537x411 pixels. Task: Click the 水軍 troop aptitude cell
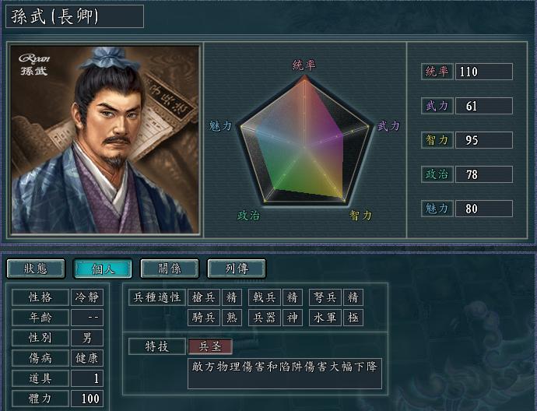(x=325, y=318)
